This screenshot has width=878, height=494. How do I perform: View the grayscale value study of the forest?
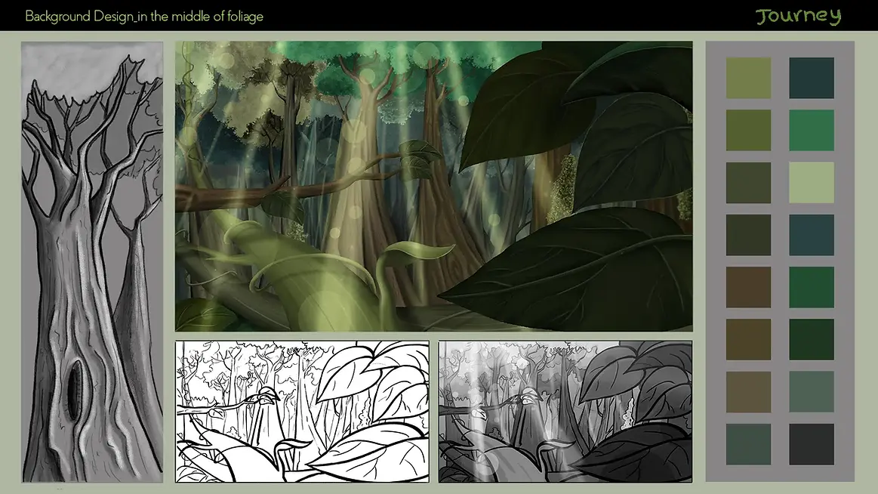[565, 412]
